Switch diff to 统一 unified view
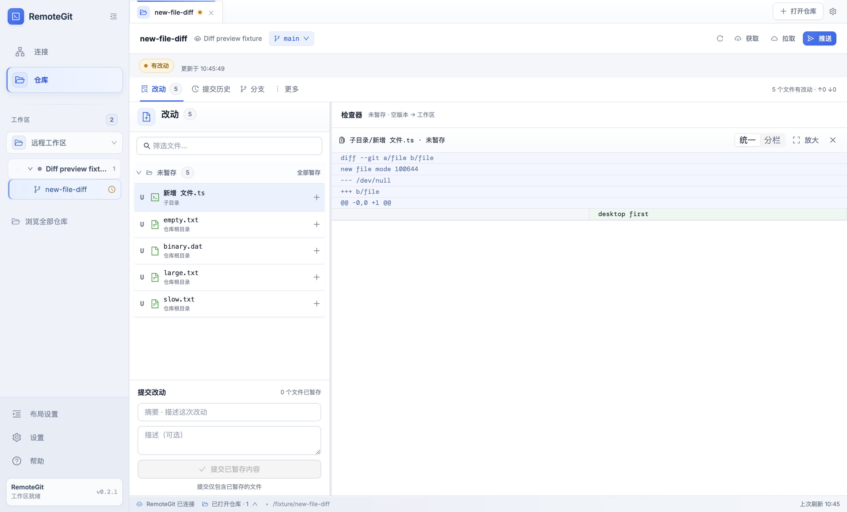This screenshot has height=512, width=847. pyautogui.click(x=747, y=140)
